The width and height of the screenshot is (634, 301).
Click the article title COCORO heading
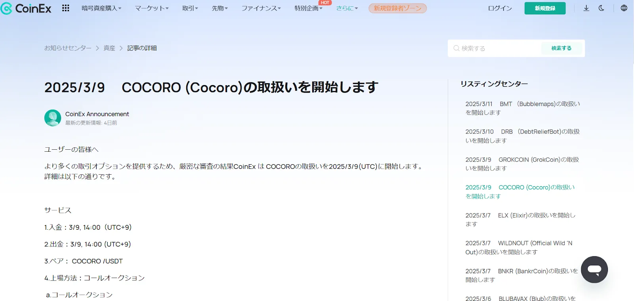coord(211,87)
